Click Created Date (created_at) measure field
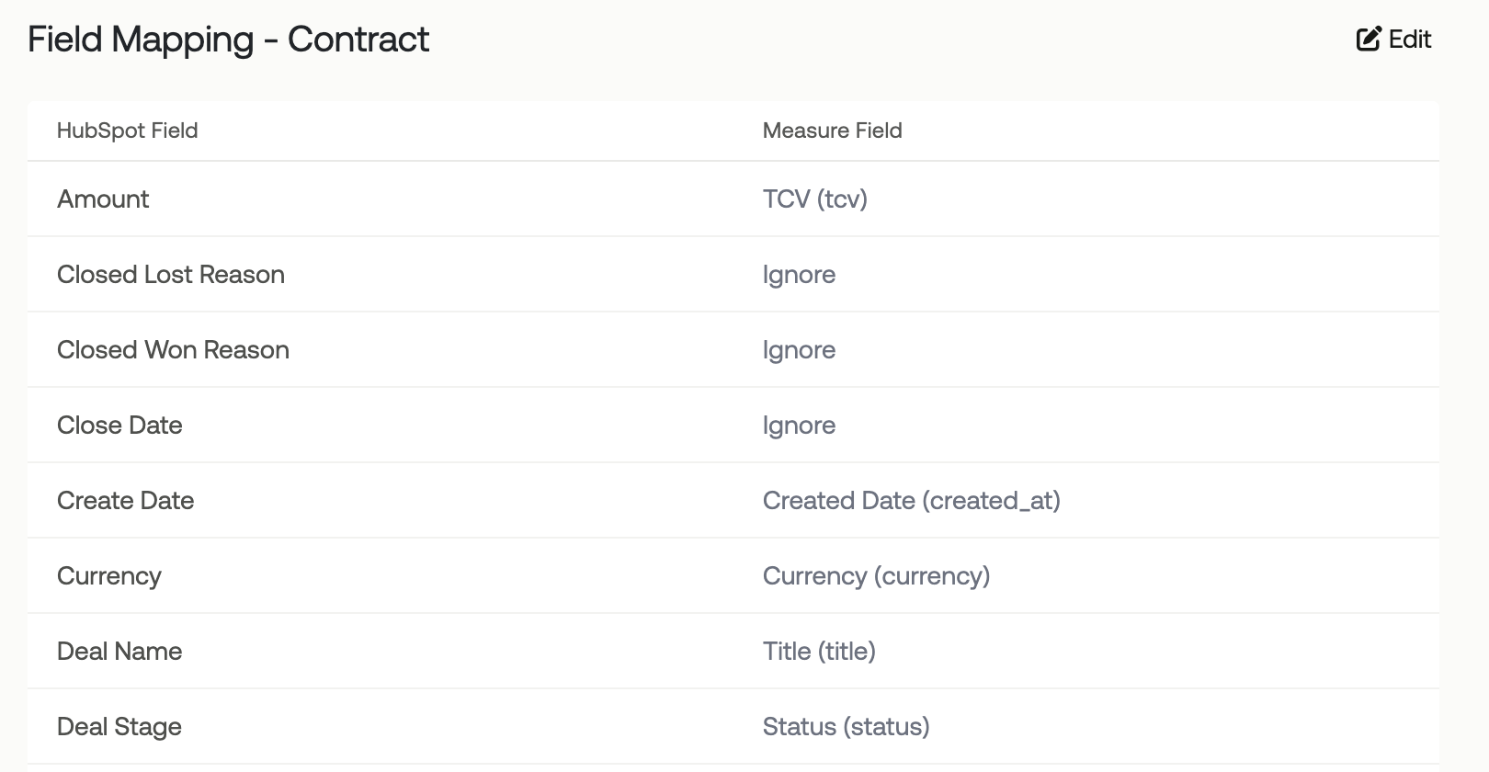Image resolution: width=1489 pixels, height=772 pixels. click(x=912, y=501)
